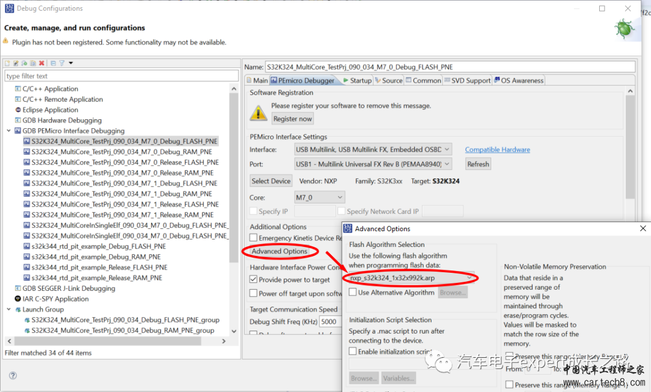This screenshot has width=651, height=392.
Task: Click the IAR C-SPY Application icon
Action: pyautogui.click(x=18, y=299)
